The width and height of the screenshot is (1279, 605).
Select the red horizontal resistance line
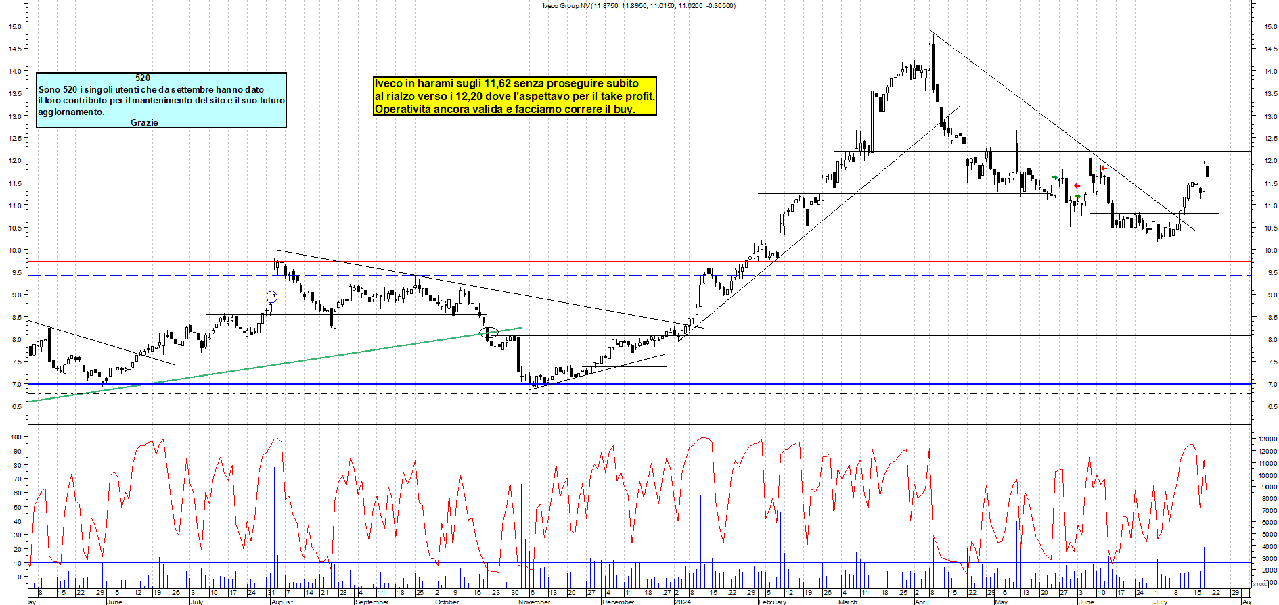639,261
